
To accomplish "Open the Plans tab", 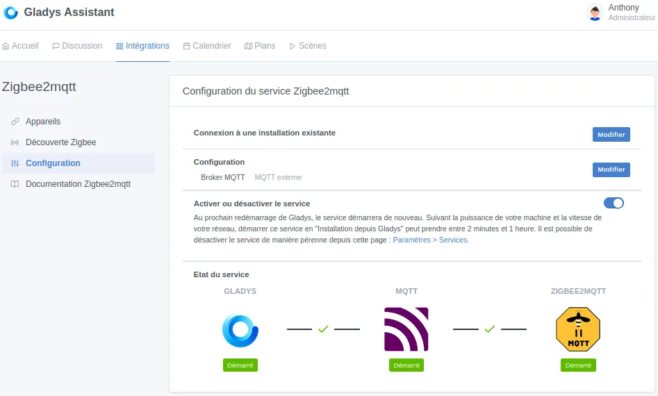I will (x=260, y=46).
